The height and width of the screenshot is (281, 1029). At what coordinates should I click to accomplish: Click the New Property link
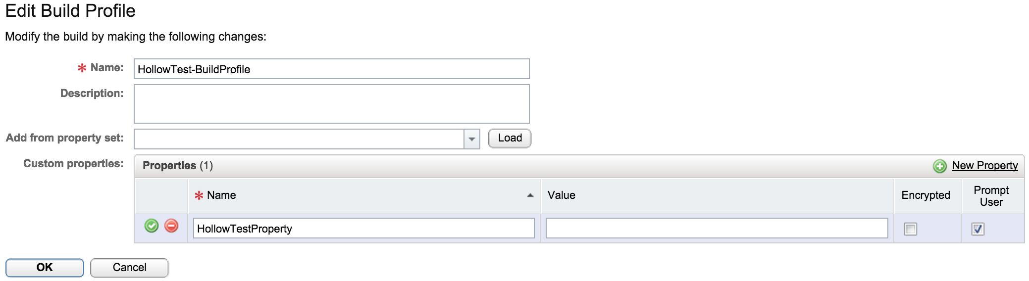(984, 166)
